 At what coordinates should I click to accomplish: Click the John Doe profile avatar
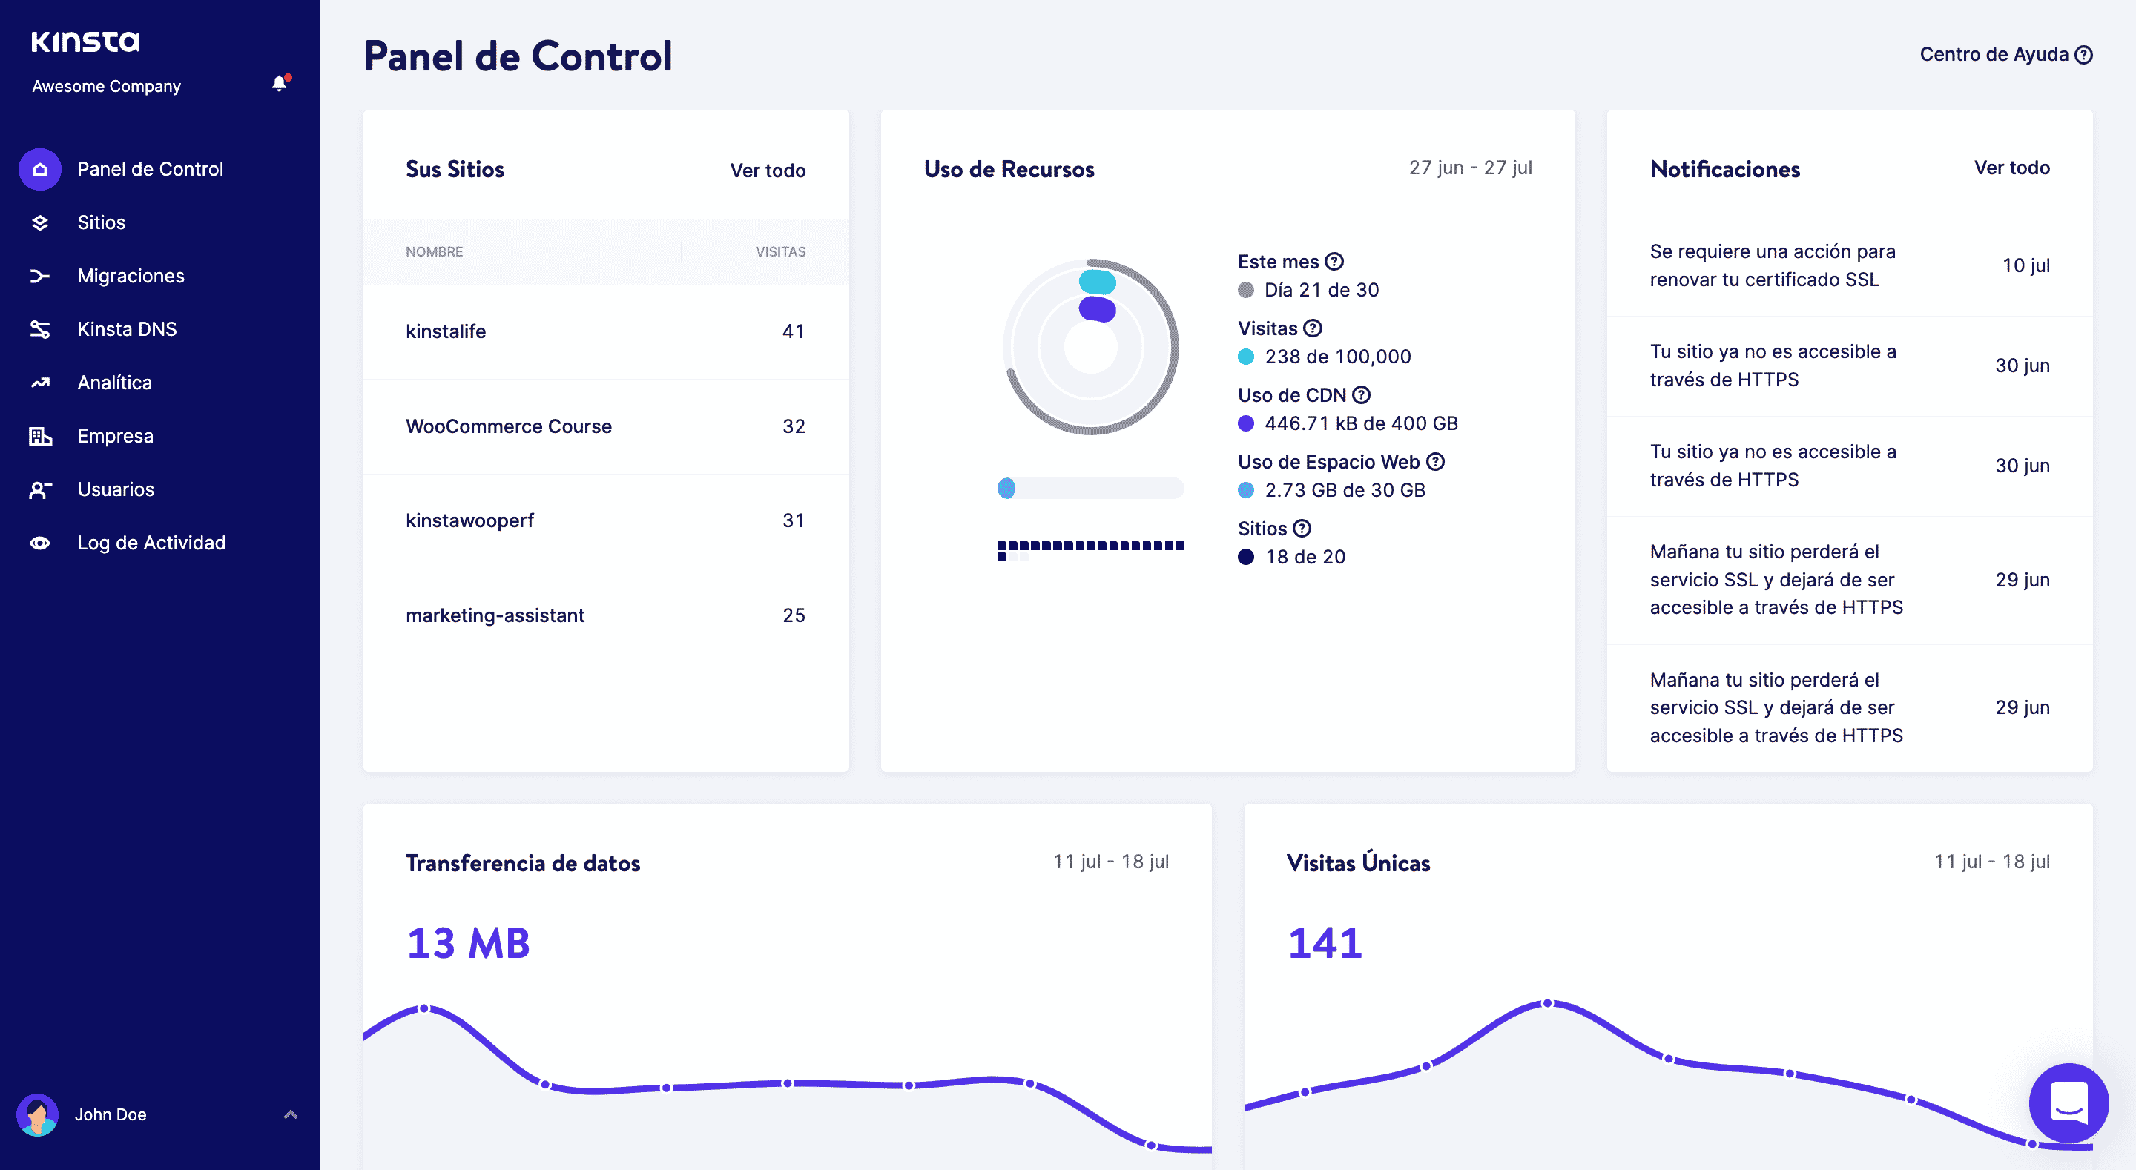pos(37,1114)
